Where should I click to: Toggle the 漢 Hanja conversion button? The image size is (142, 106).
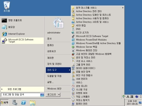[132, 97]
